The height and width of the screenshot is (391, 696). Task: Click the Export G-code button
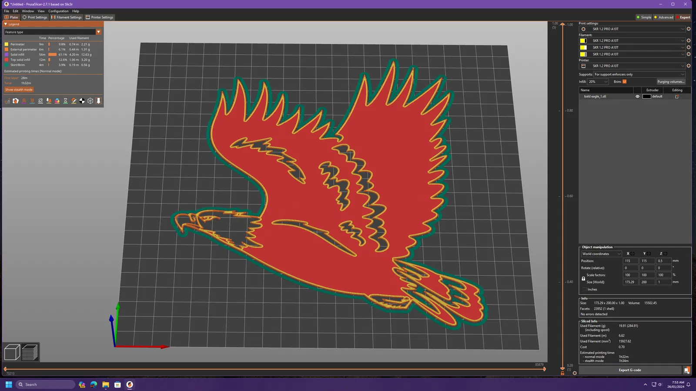click(x=630, y=370)
